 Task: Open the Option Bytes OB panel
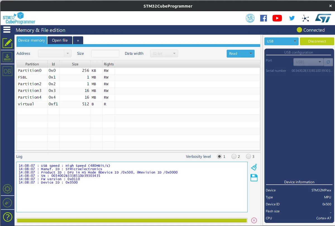tap(7, 71)
